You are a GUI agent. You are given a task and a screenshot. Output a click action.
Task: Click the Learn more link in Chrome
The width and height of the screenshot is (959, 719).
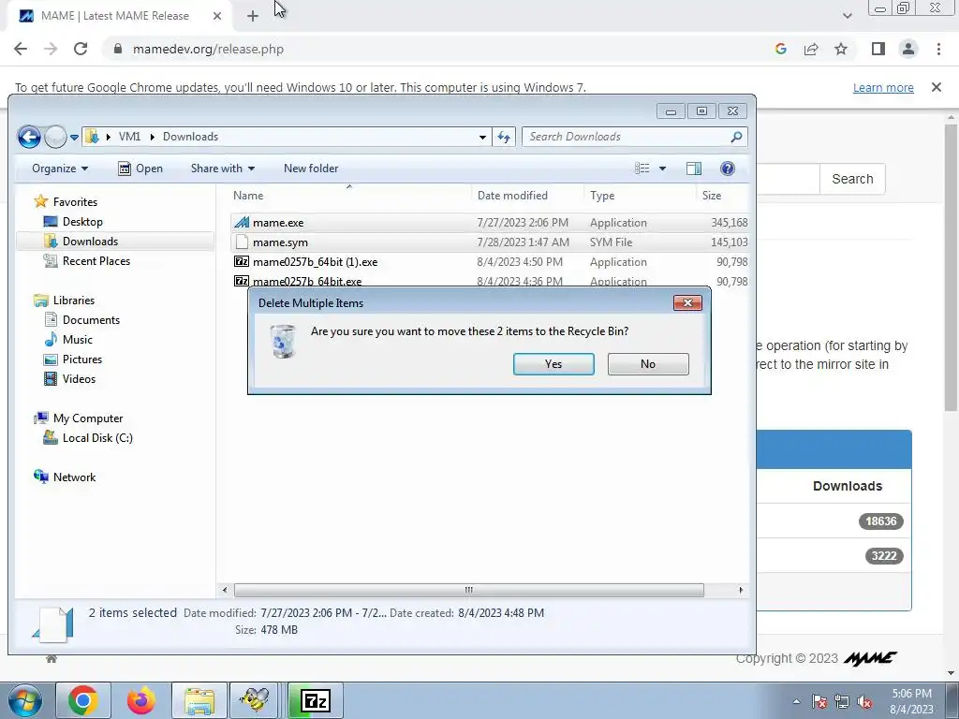(x=883, y=87)
